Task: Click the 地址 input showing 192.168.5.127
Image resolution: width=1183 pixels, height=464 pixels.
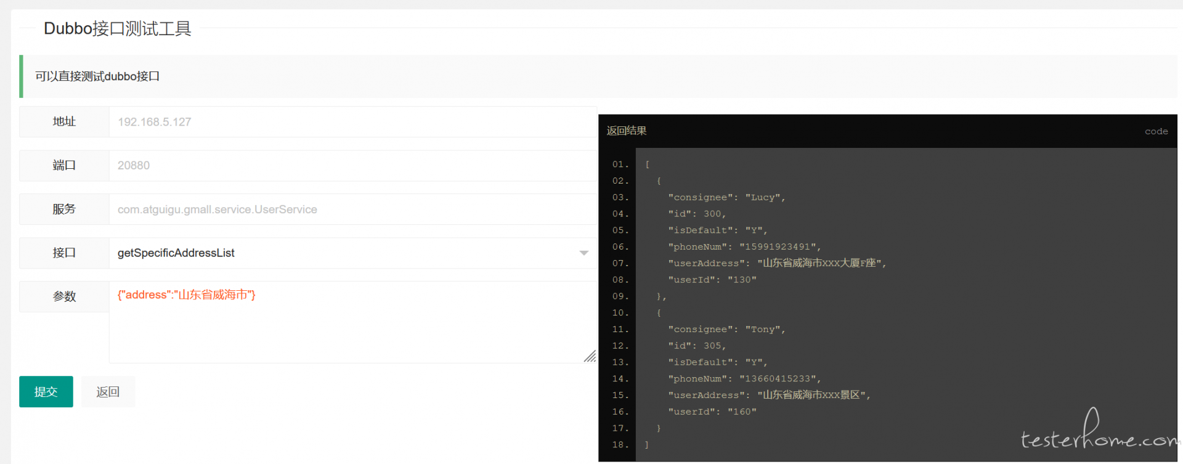Action: pos(353,122)
